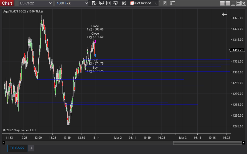Click the 16:14 time axis label
Viewport: 247px width, 154px height.
[96, 138]
